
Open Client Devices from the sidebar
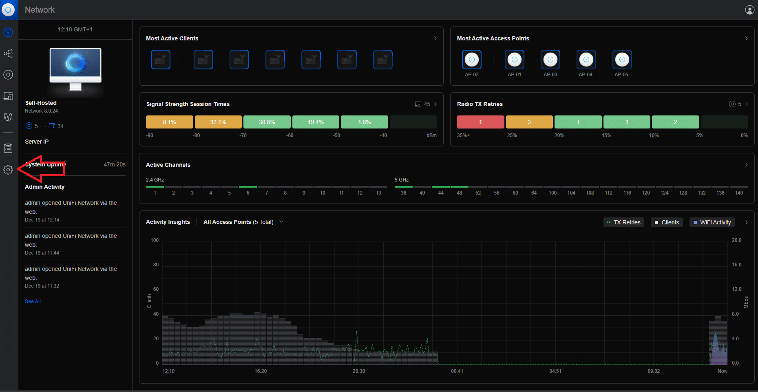(x=8, y=96)
